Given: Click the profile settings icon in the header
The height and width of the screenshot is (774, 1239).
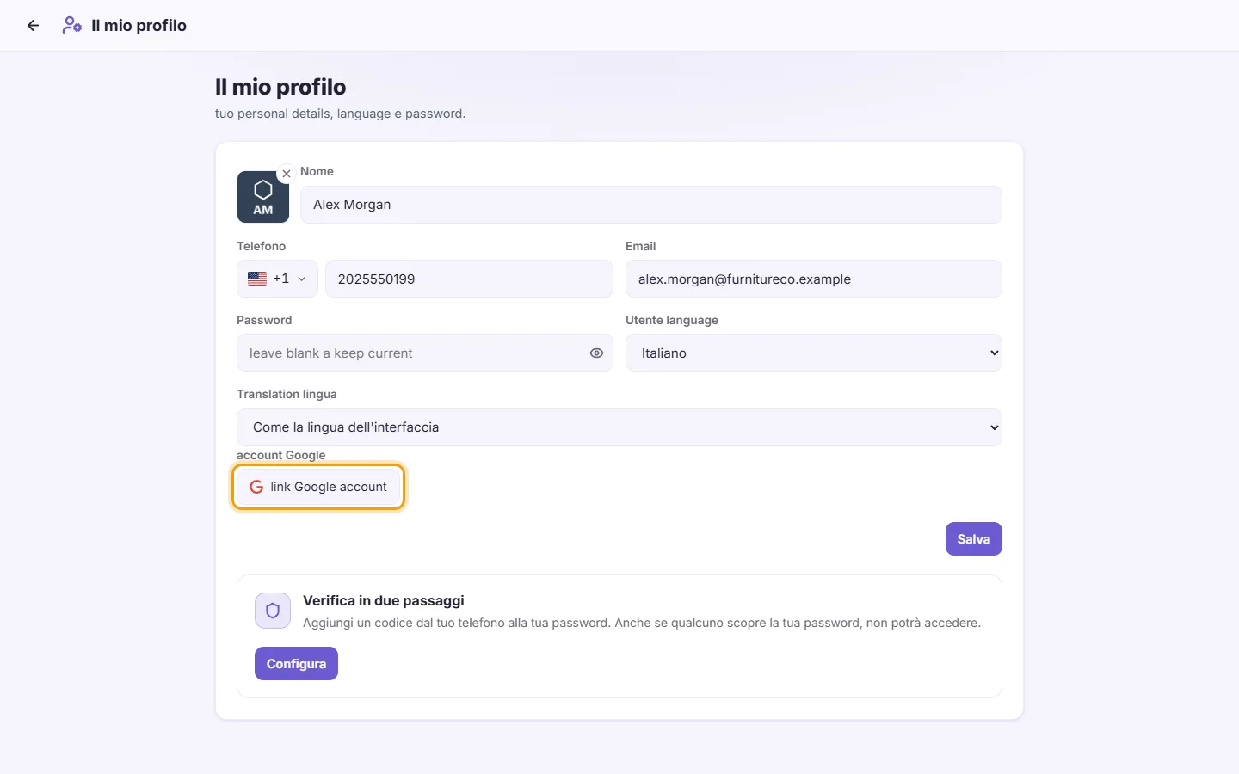Looking at the screenshot, I should pyautogui.click(x=72, y=26).
